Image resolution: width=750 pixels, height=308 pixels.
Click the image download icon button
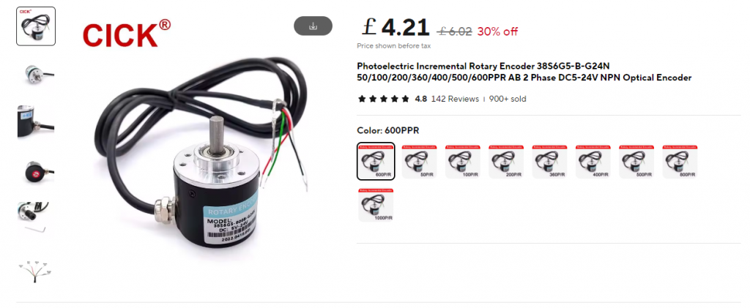(313, 26)
